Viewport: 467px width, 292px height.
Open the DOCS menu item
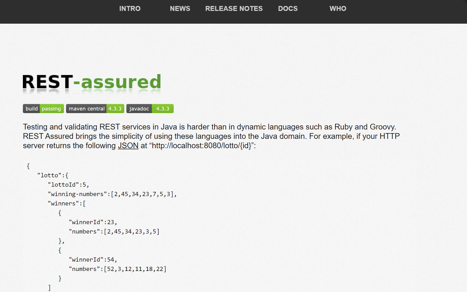click(x=288, y=9)
